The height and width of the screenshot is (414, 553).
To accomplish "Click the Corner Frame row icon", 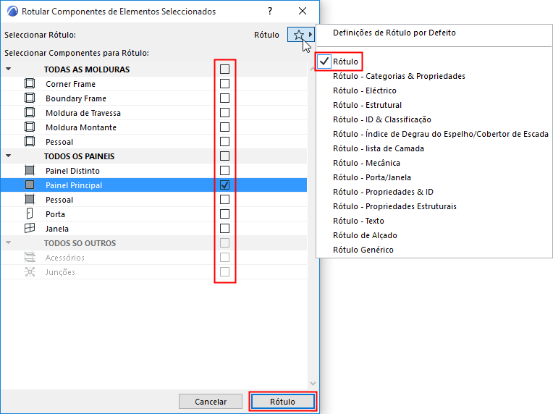I will coord(30,83).
